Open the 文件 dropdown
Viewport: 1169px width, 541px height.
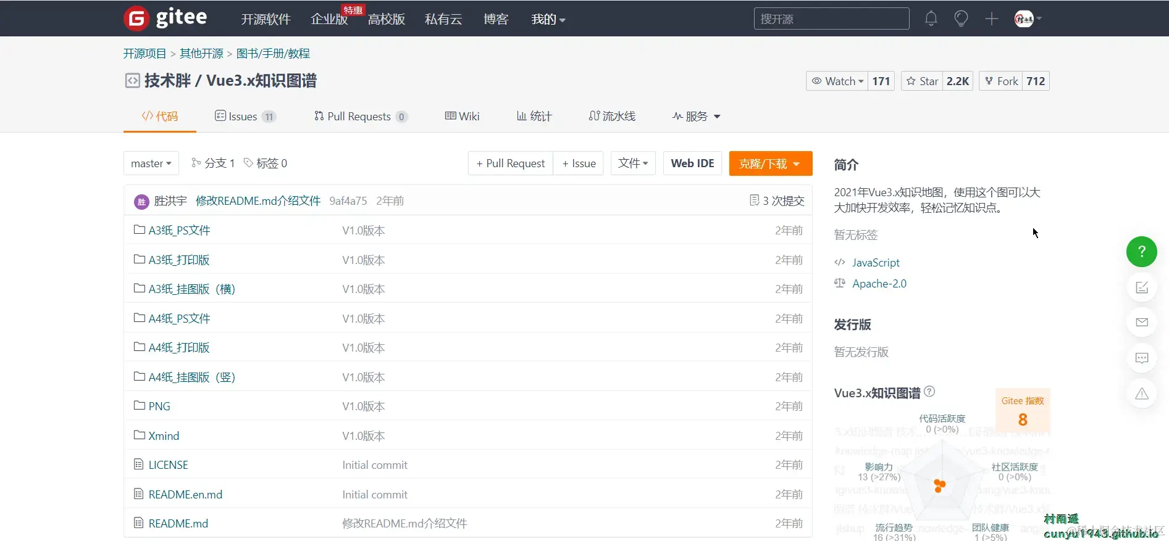click(x=633, y=163)
